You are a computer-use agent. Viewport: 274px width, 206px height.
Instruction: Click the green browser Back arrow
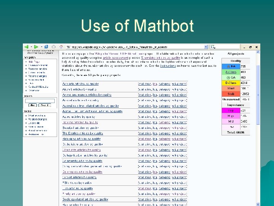26,47
